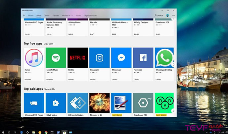Click the SAVE $39.00 badge
Viewport: 228px width, 134px height.
click(161, 115)
